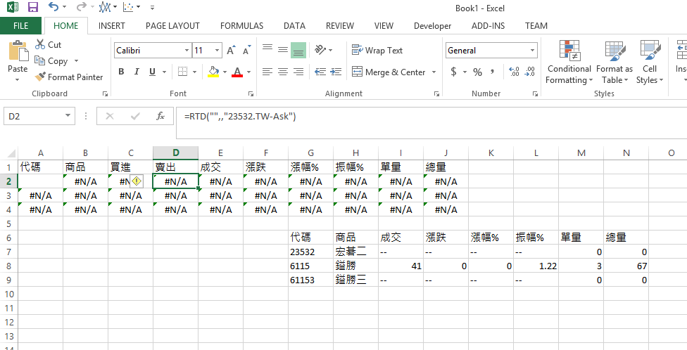Open the Borders dropdown arrow
This screenshot has width=687, height=350.
[x=194, y=72]
